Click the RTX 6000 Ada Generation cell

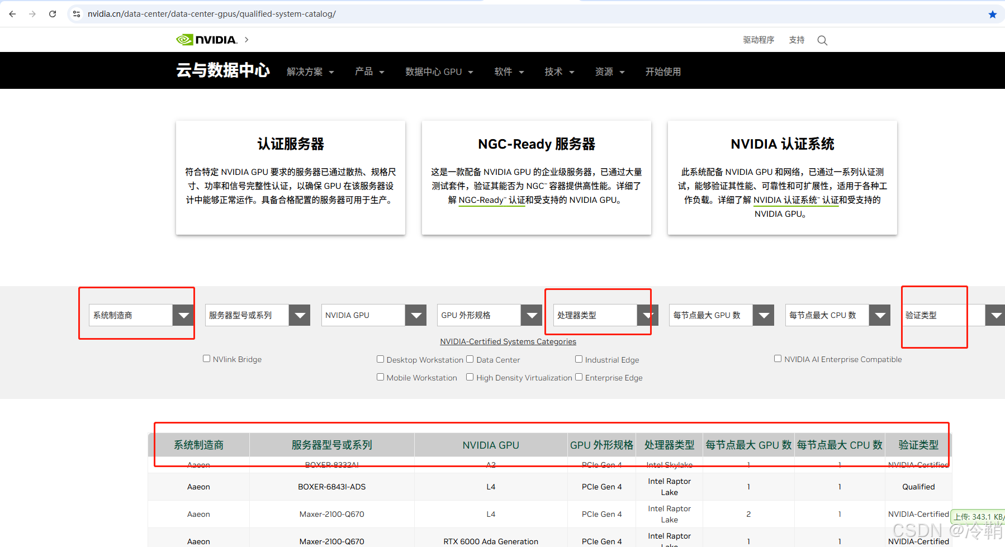[491, 541]
